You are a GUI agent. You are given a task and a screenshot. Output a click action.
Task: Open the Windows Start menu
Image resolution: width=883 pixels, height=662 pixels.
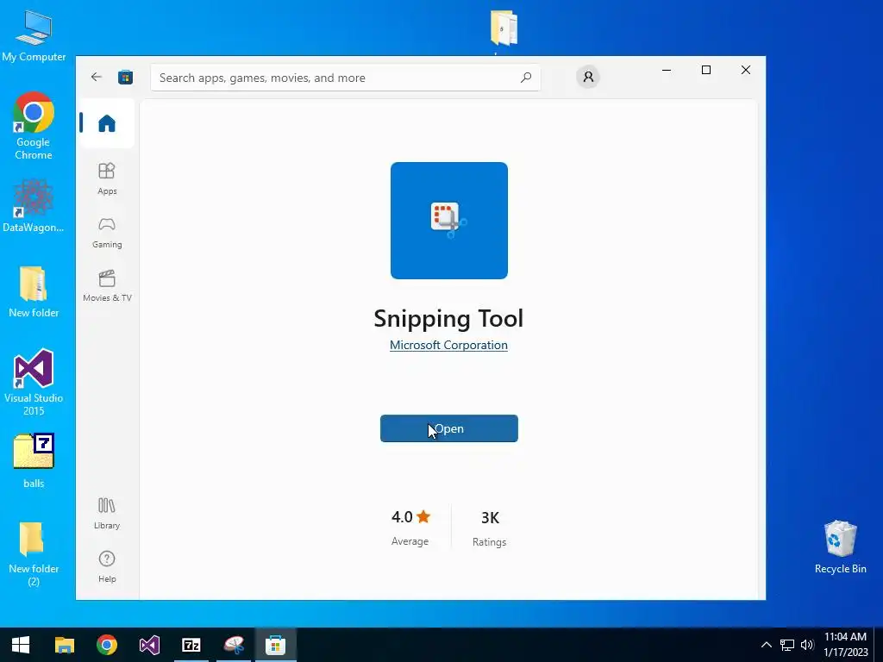21,645
